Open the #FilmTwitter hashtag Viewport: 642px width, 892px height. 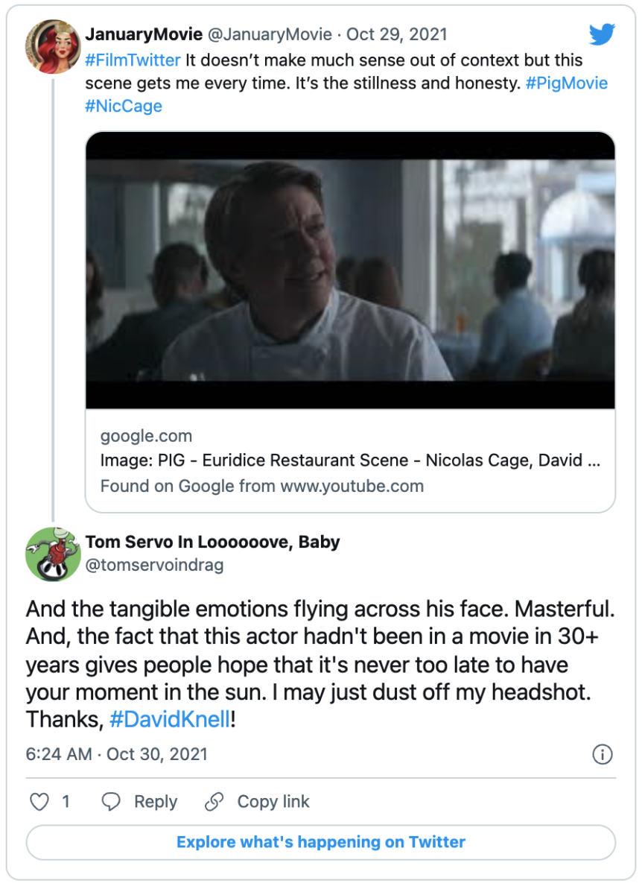tap(133, 60)
